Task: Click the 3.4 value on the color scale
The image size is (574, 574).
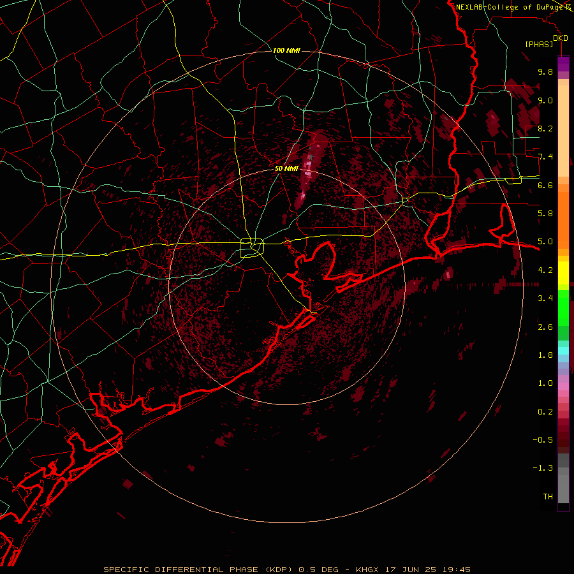Action: click(545, 298)
